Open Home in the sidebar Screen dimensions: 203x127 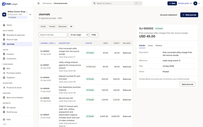point(17,25)
